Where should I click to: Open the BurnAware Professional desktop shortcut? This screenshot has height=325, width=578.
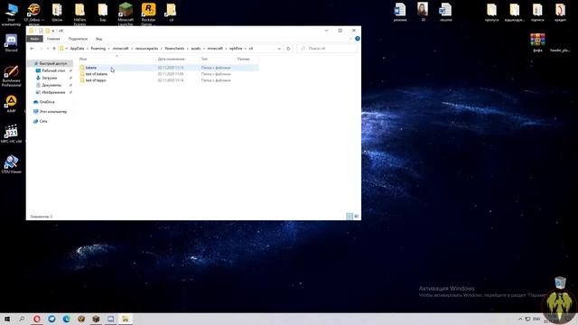[11, 76]
